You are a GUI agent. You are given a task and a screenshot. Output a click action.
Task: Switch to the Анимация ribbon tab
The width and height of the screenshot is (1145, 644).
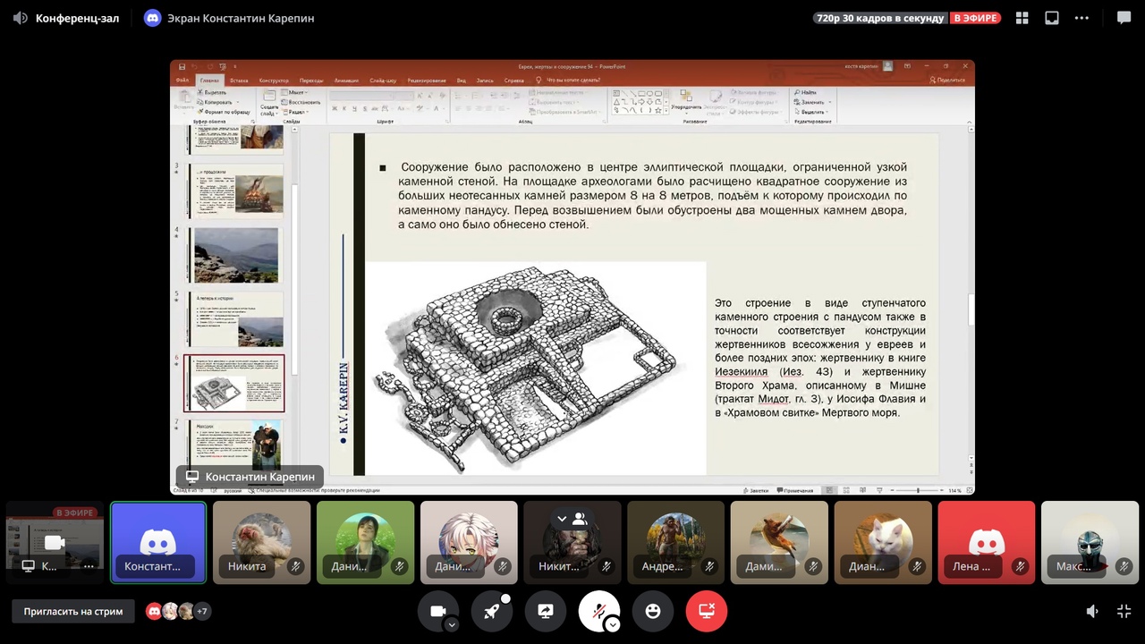coord(346,80)
